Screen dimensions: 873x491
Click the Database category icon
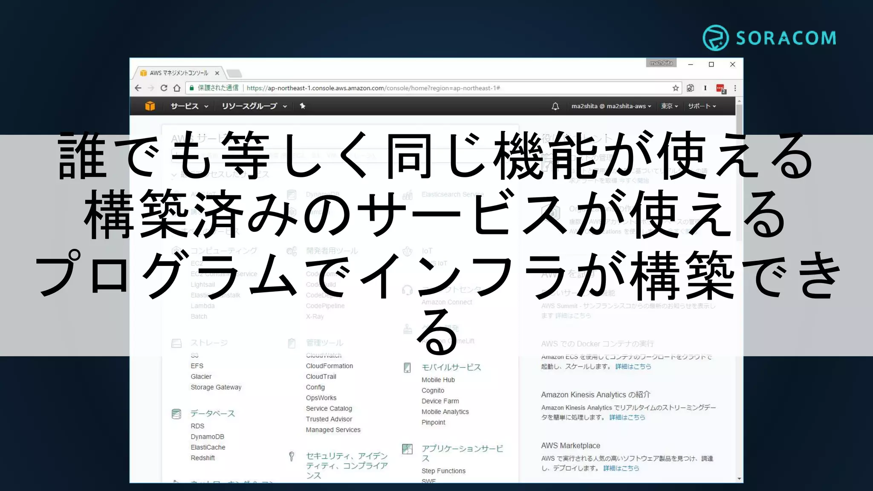coord(176,414)
